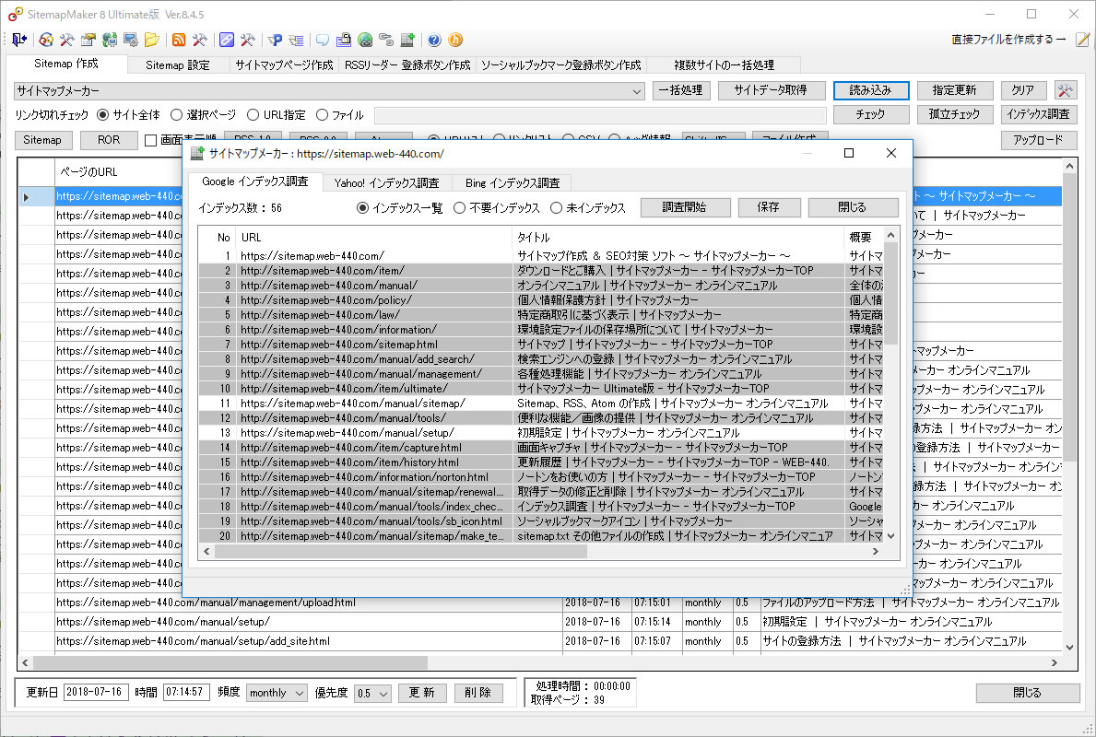1096x737 pixels.
Task: Click the orange round h icon
Action: [x=455, y=40]
